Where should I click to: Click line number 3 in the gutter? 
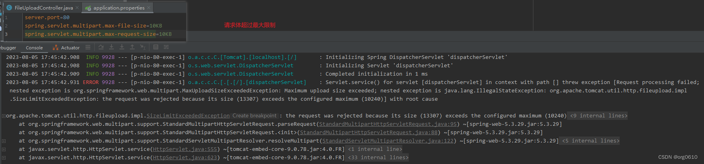pos(6,34)
